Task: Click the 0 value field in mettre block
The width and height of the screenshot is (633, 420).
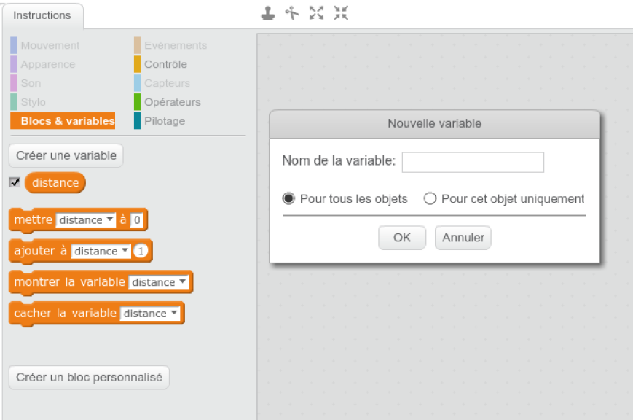Action: [137, 220]
